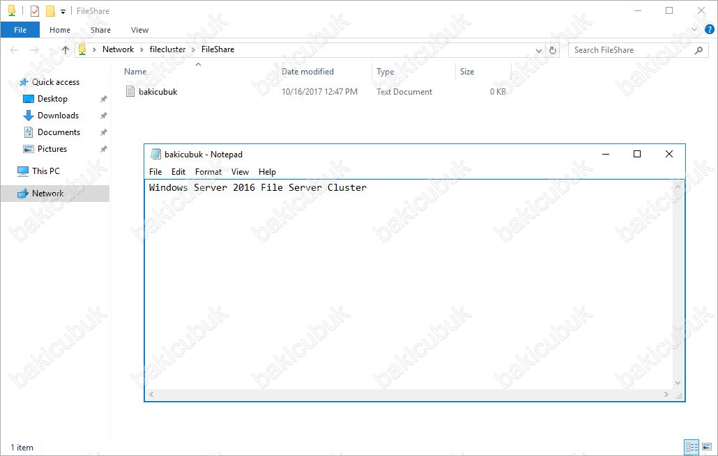Open Documents in the navigation pane
718x456 pixels.
tap(59, 132)
